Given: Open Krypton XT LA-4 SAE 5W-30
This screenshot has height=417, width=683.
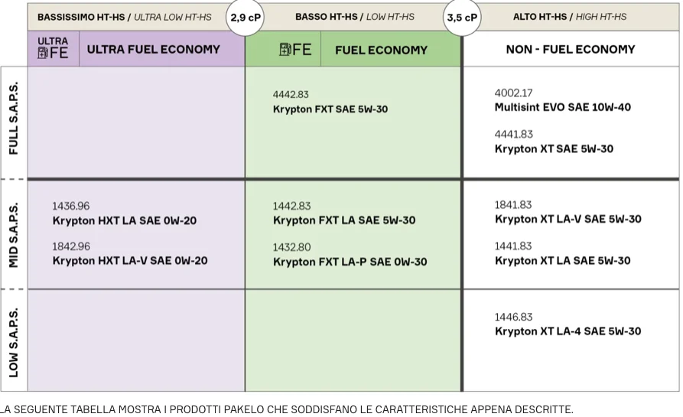Looking at the screenshot, I should coord(568,331).
